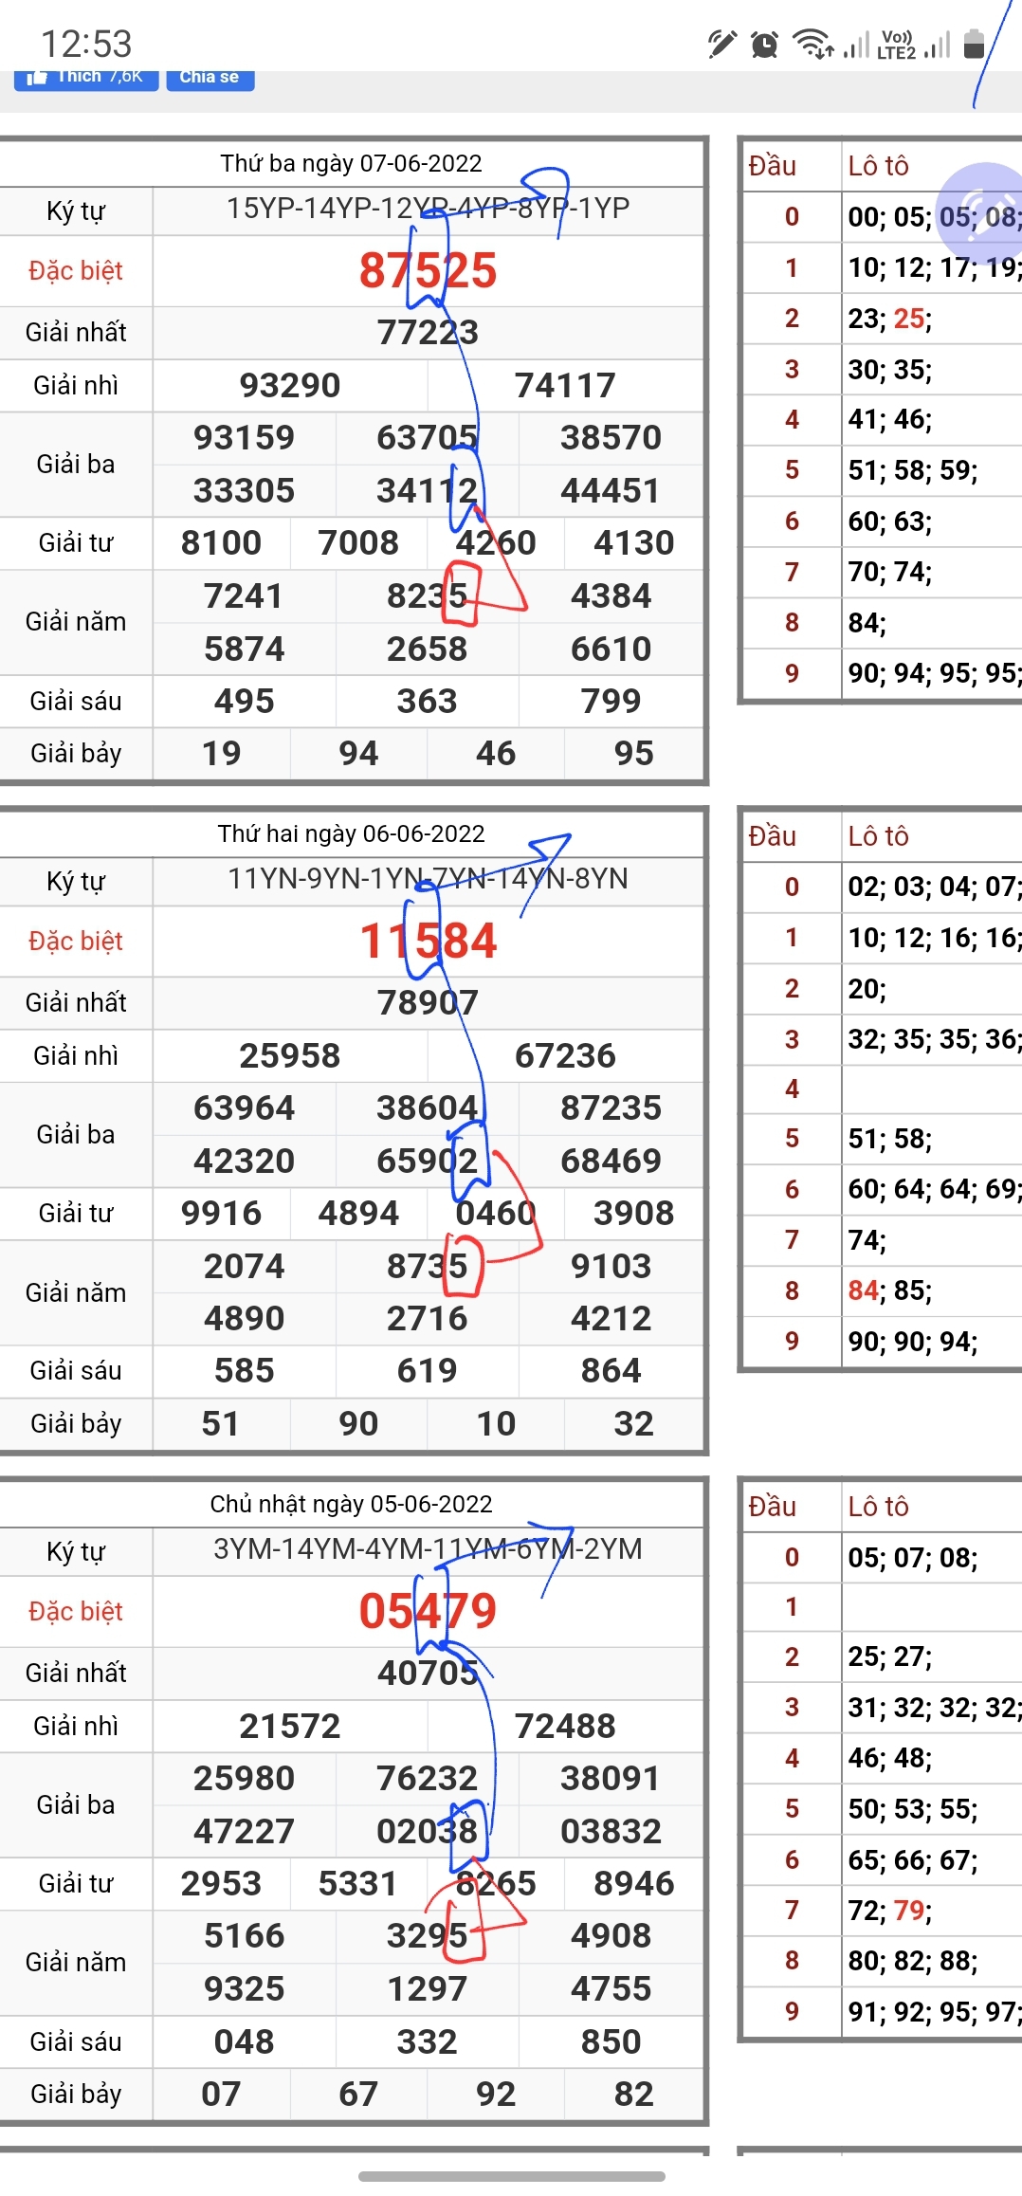Tap lô tô row 41; 46;
Screen dimensions: 1022x2196
[890, 420]
